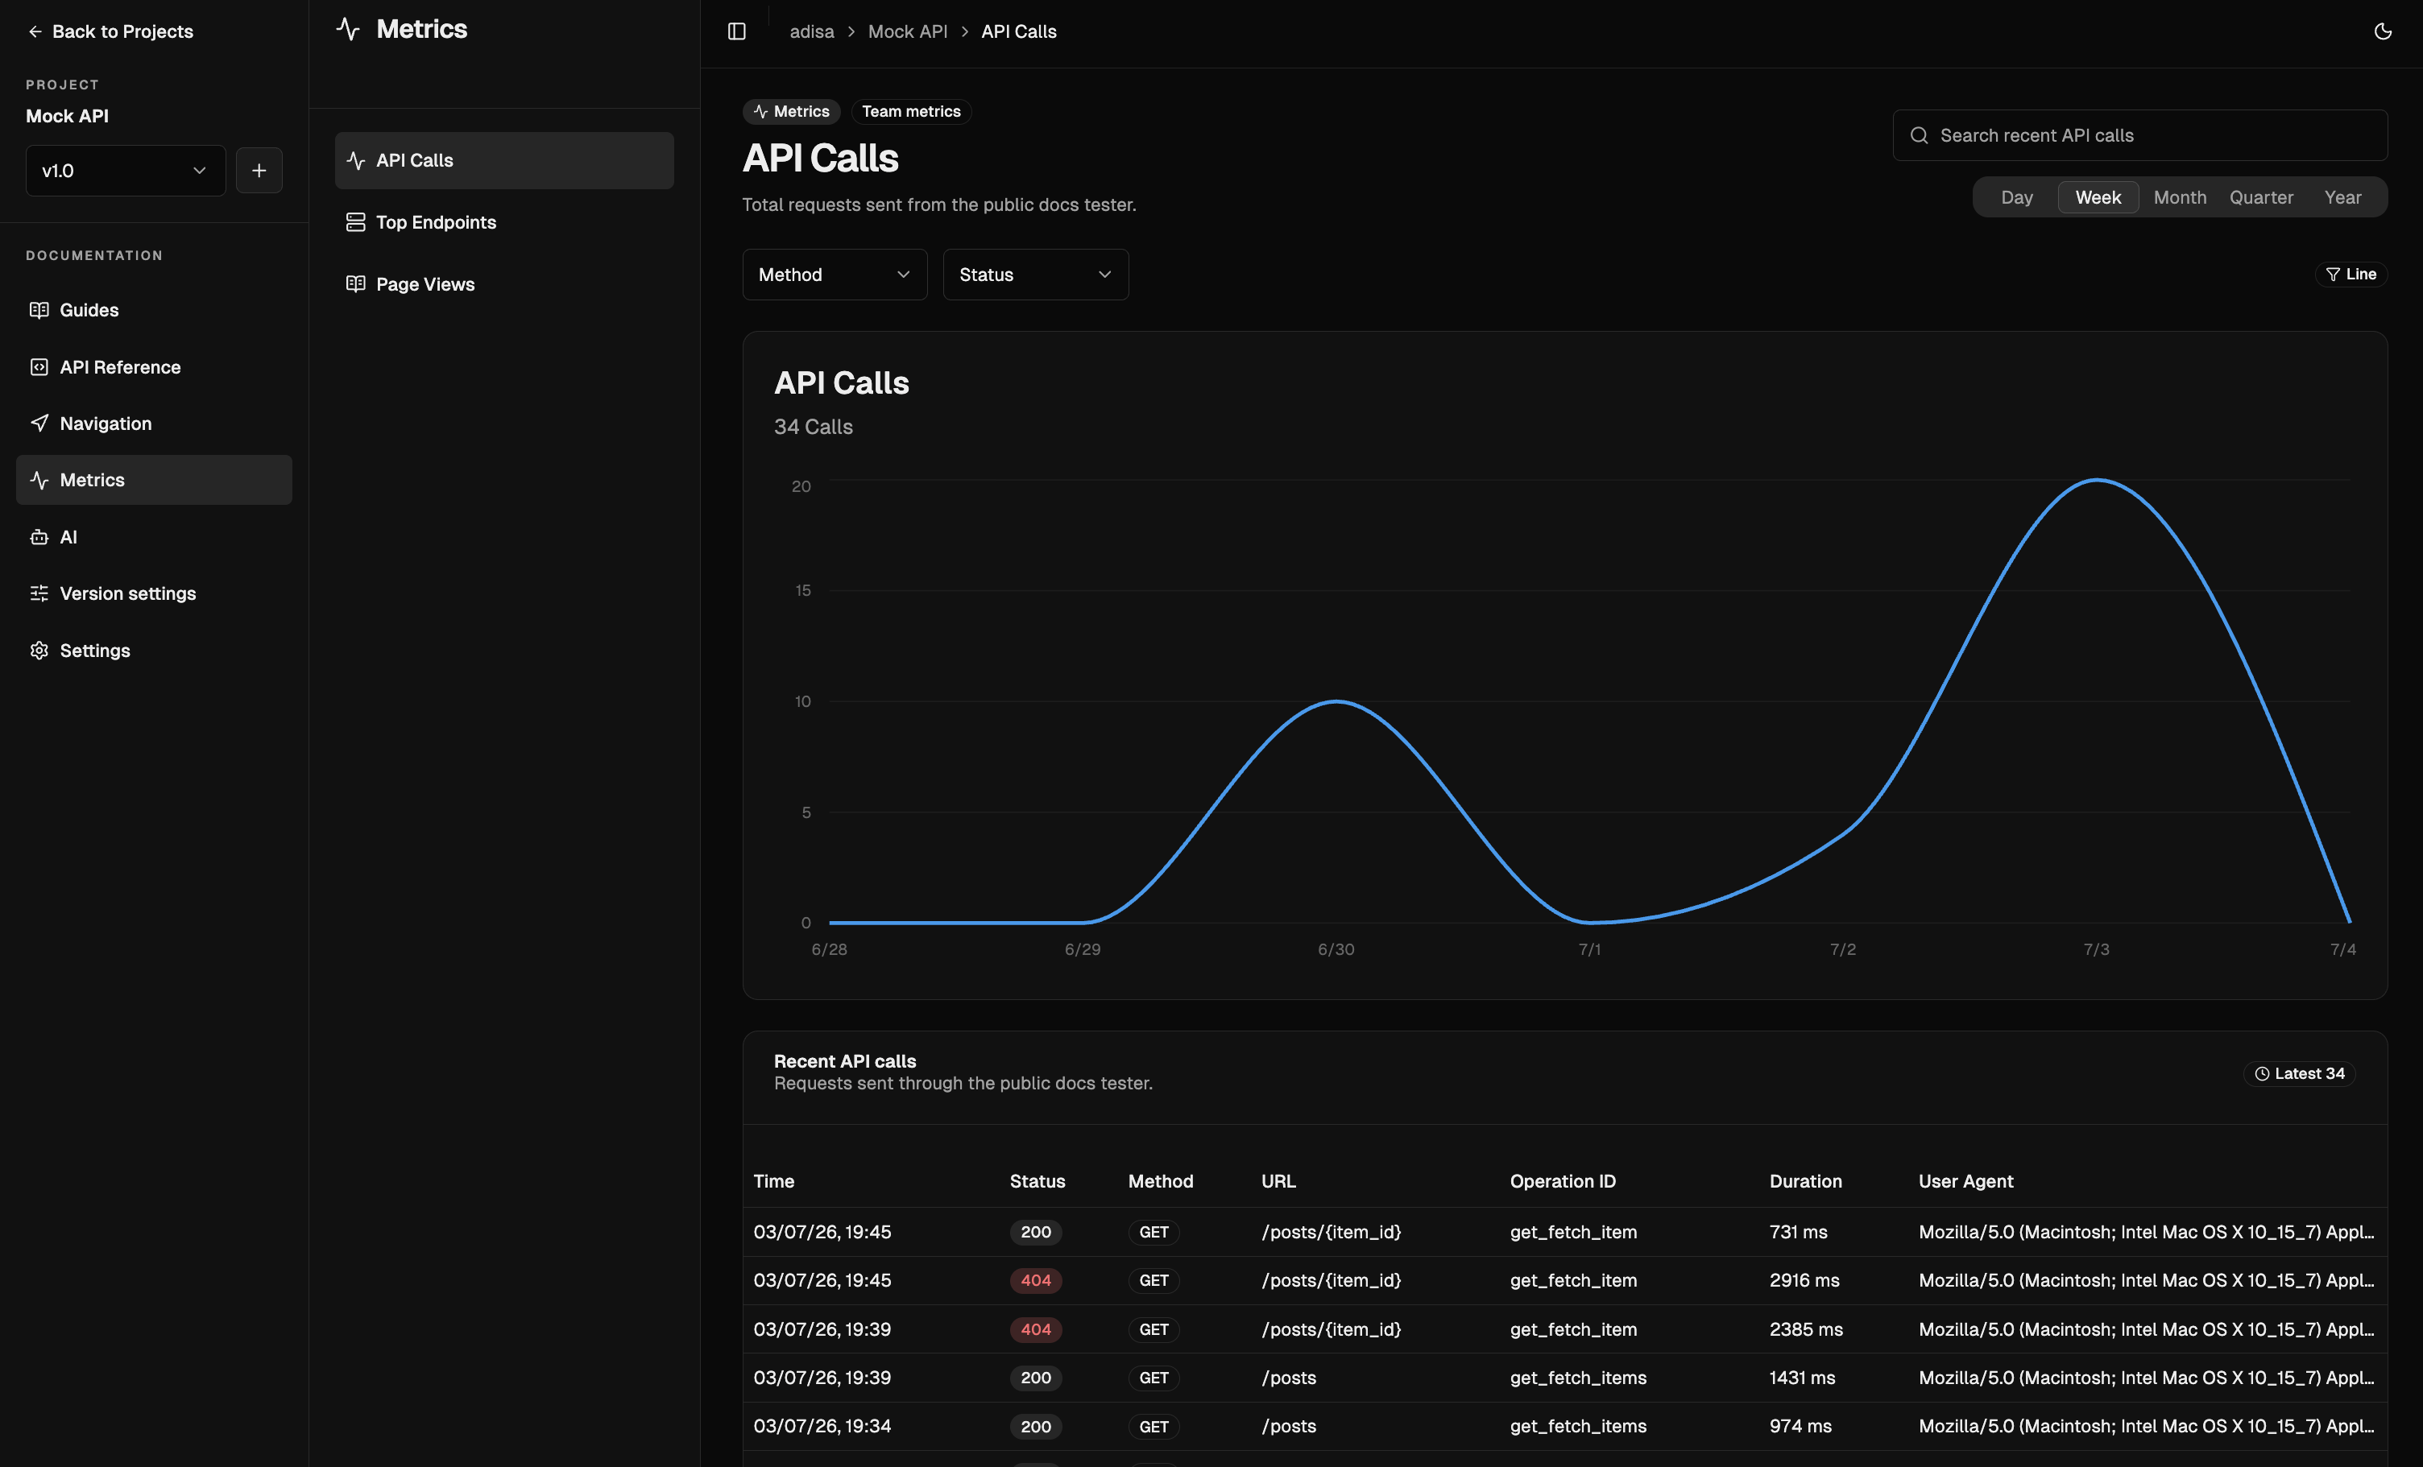Open Page Views in the Metrics submenu
This screenshot has width=2423, height=1467.
click(x=504, y=284)
